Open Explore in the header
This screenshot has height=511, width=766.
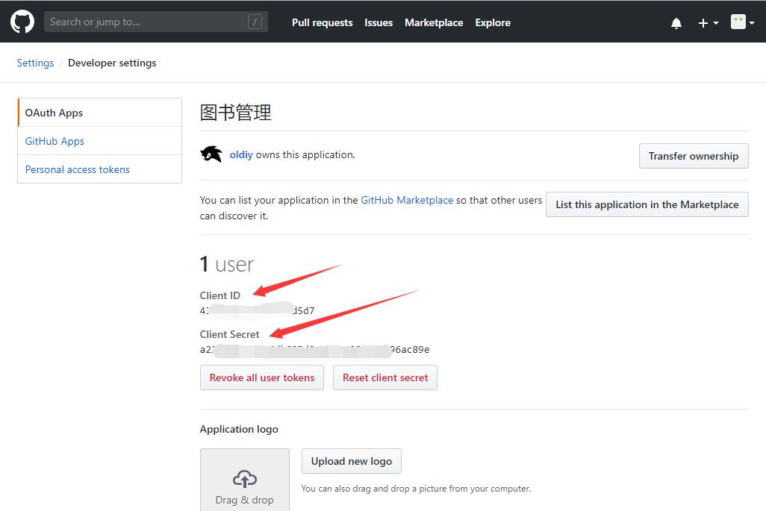pyautogui.click(x=493, y=22)
